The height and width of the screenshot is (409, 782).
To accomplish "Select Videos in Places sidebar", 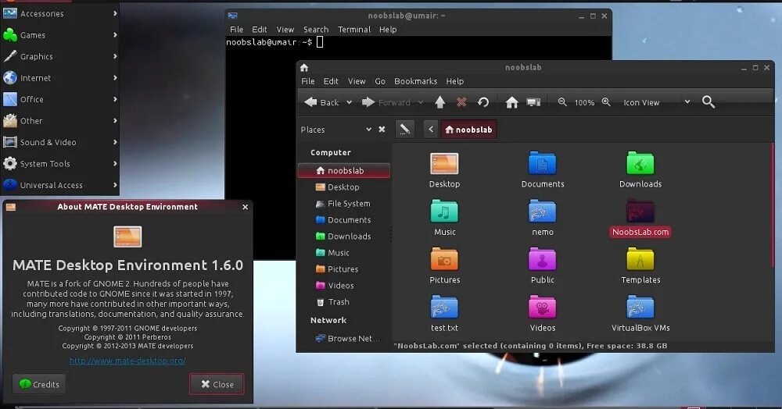I will click(344, 286).
